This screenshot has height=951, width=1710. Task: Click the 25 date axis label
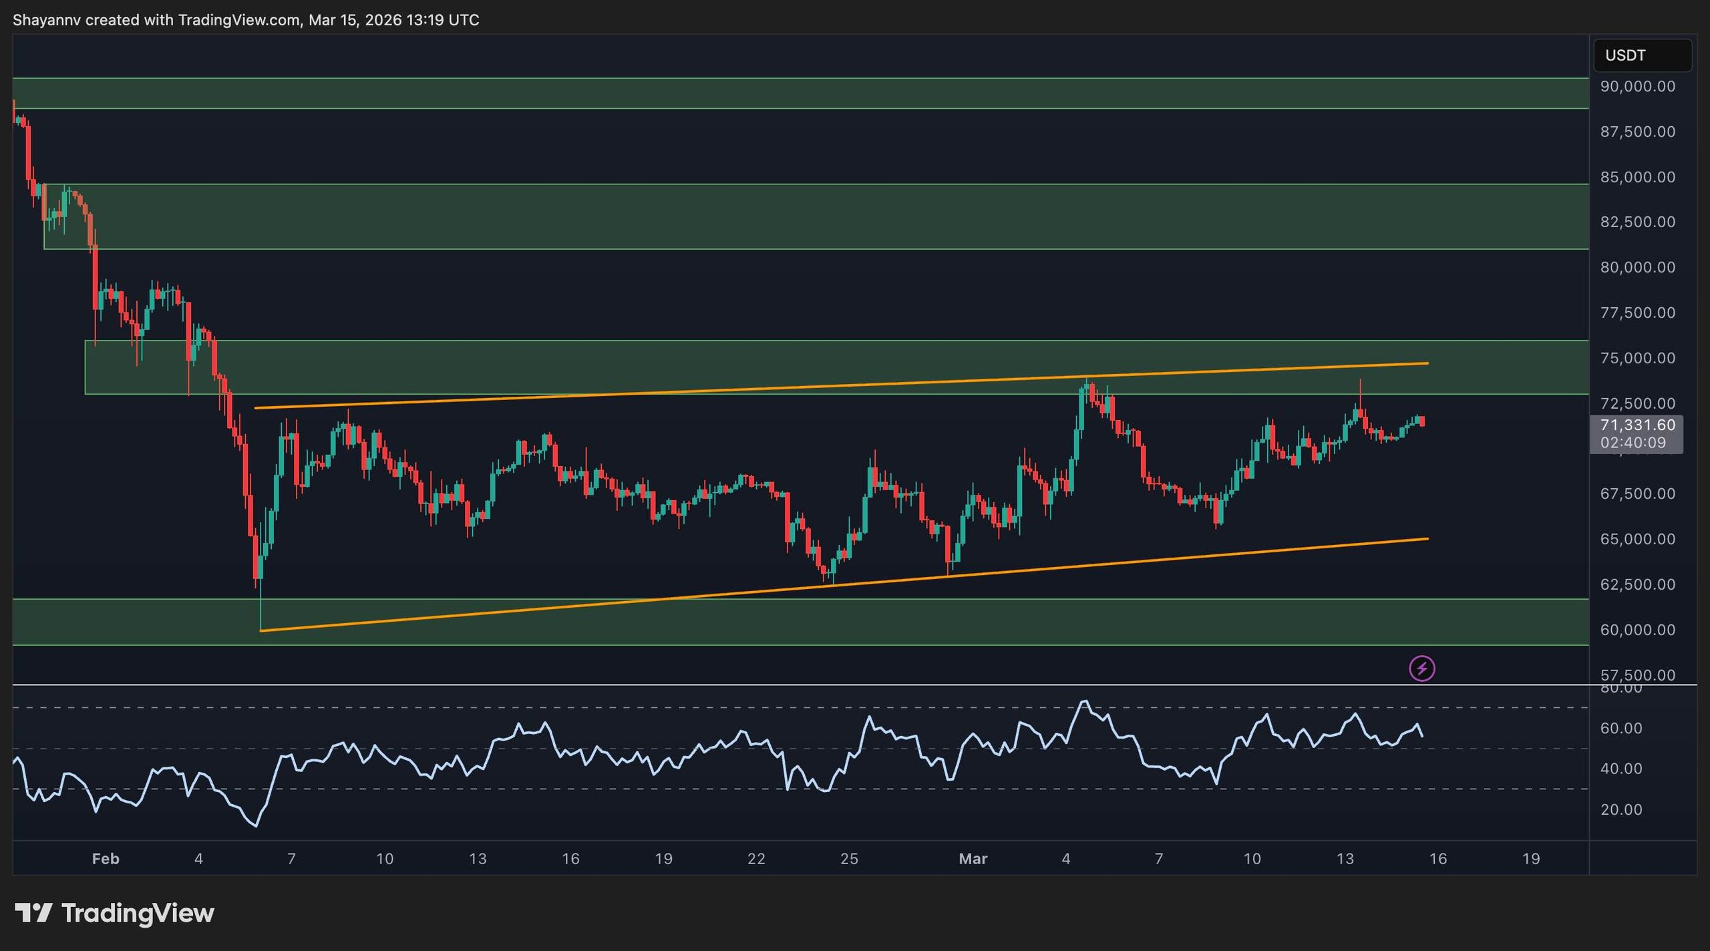tap(849, 859)
